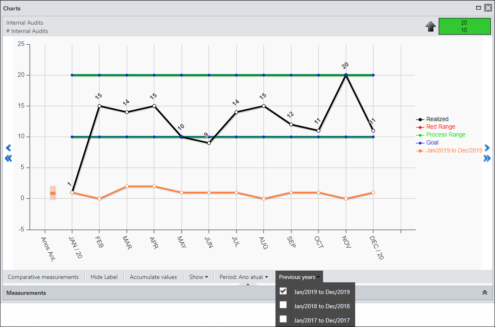This screenshot has height=327, width=495.
Task: Maximize the Charts panel
Action: (479, 8)
